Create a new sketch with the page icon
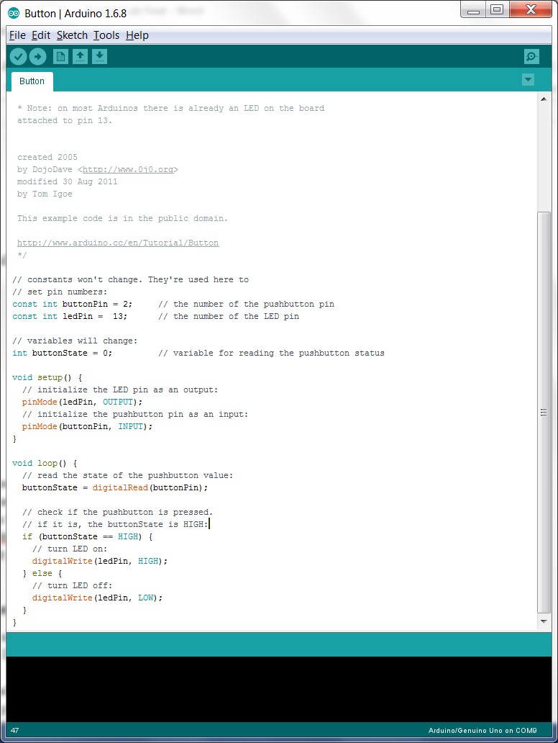Screen dimensions: 558x743 (60, 57)
